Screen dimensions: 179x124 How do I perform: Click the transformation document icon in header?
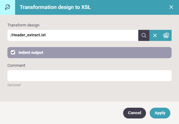tap(7, 7)
